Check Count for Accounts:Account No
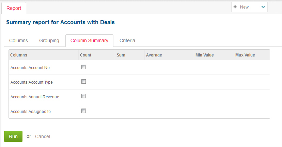The width and height of the screenshot is (282, 147). (84, 67)
